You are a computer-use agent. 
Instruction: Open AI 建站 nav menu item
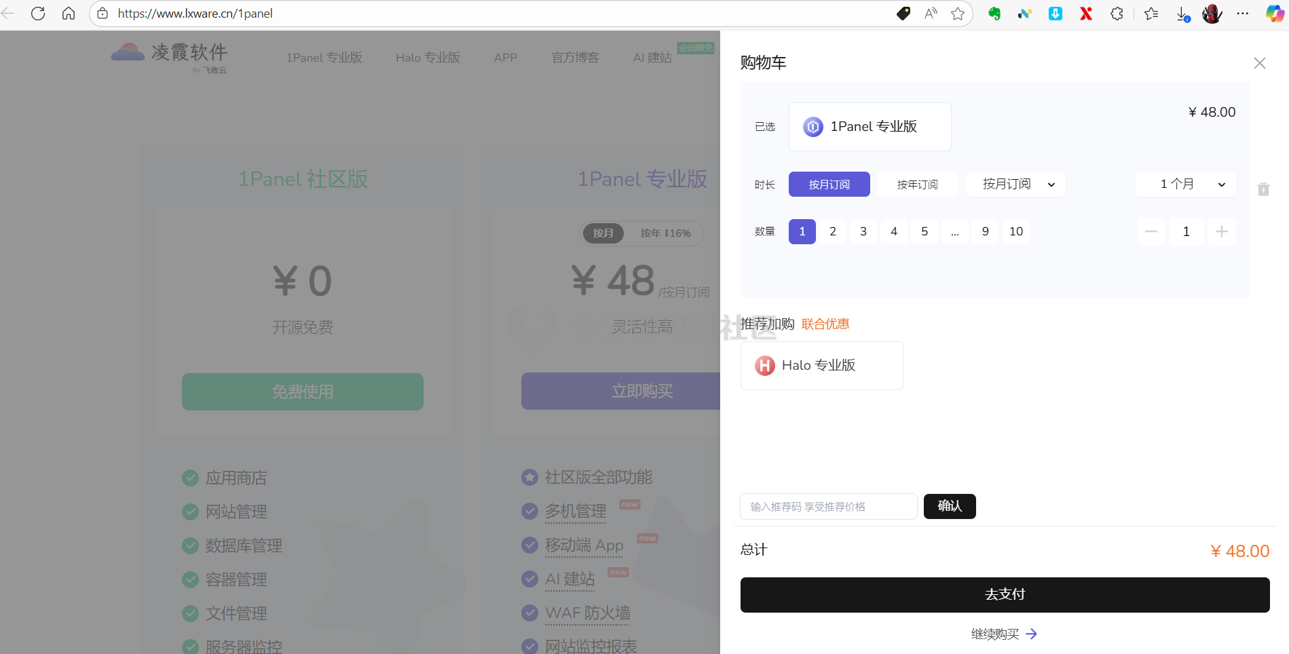[x=652, y=58]
